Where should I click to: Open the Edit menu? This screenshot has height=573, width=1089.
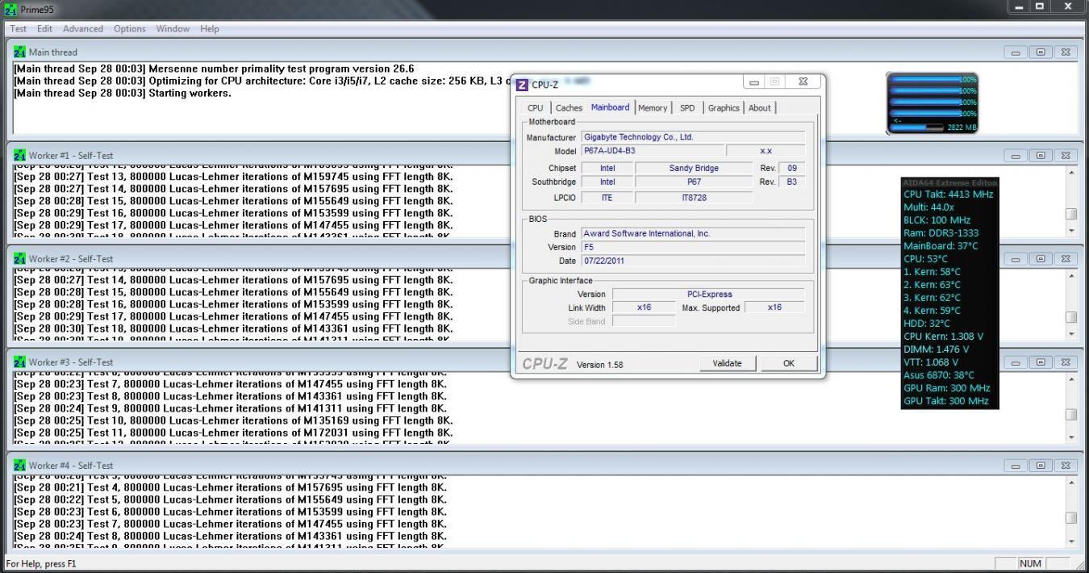pos(46,28)
